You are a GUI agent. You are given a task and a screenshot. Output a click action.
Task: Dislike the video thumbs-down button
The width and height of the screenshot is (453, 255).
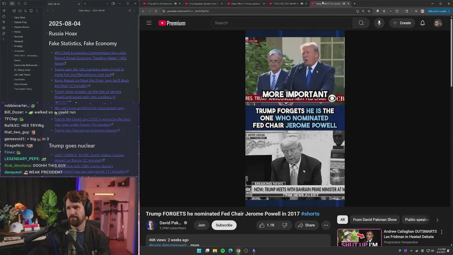(x=285, y=225)
